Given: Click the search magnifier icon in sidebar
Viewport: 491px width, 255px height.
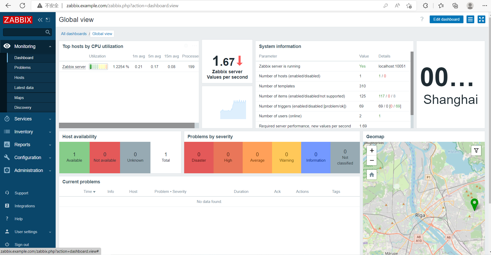Looking at the screenshot, I should click(x=48, y=32).
